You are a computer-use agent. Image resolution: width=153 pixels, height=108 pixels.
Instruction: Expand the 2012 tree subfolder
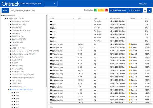[12, 96]
